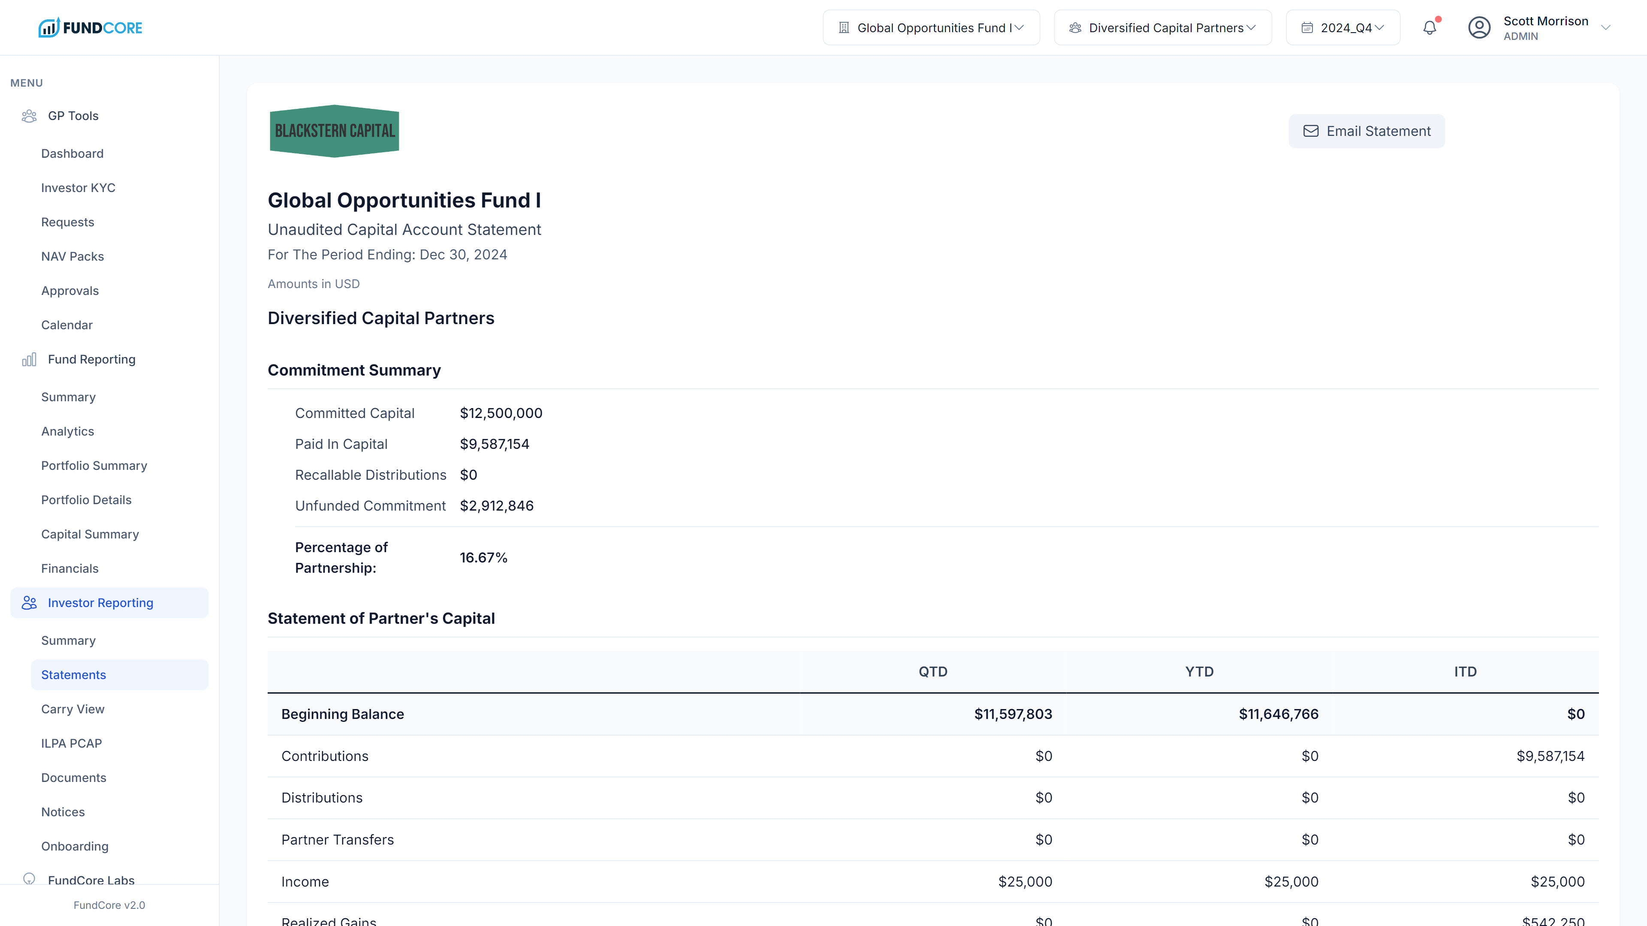The height and width of the screenshot is (926, 1647).
Task: Open Carry View in sidebar
Action: coord(73,709)
